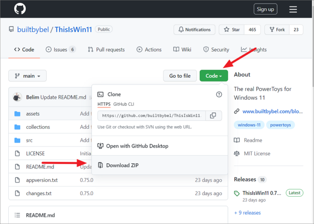
Task: Click the Clone help question icon
Action: tap(219, 94)
